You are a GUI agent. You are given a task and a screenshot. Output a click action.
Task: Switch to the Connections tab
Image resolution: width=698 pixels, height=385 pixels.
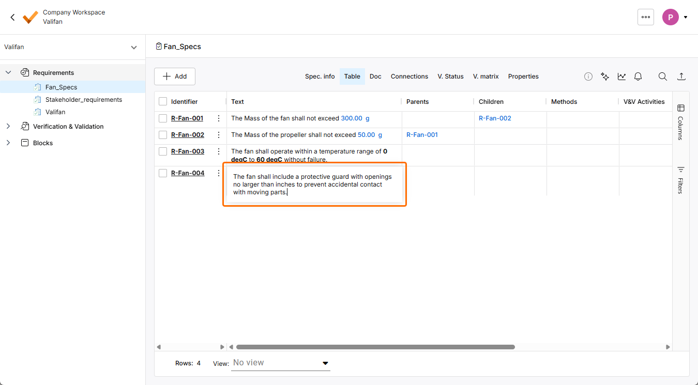409,76
